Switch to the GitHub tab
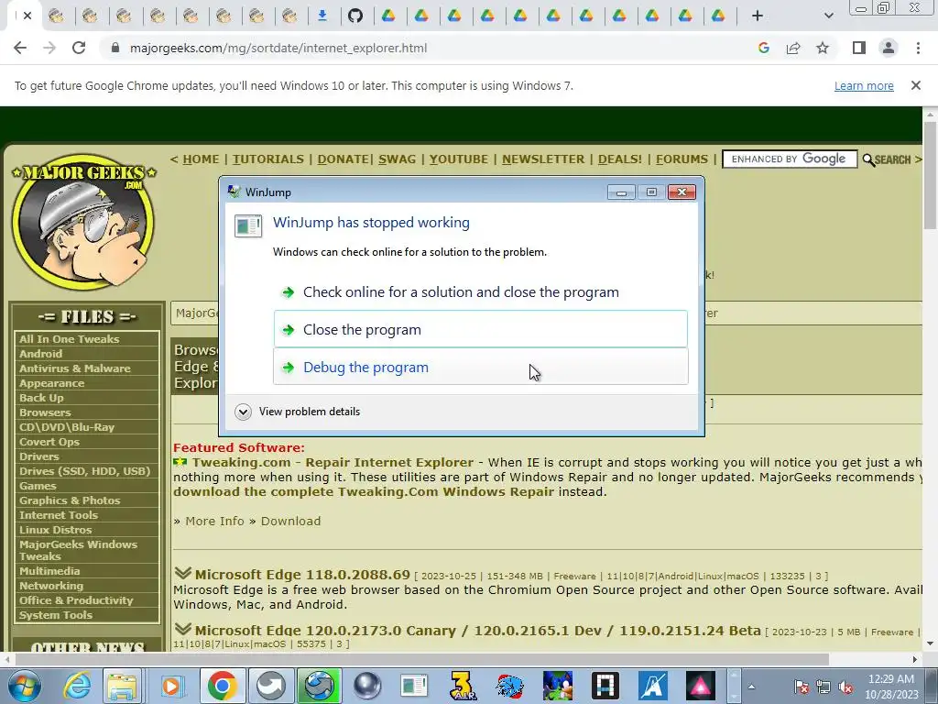Image resolution: width=938 pixels, height=704 pixels. (x=355, y=16)
